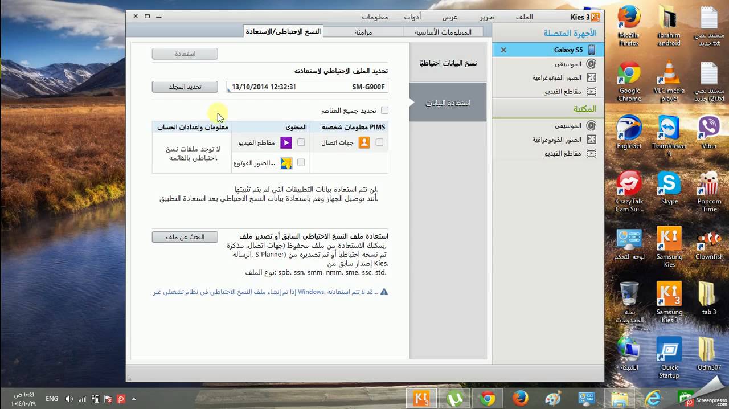Open the الملف (File) menu
Viewport: 729px width, 409px height.
(524, 17)
